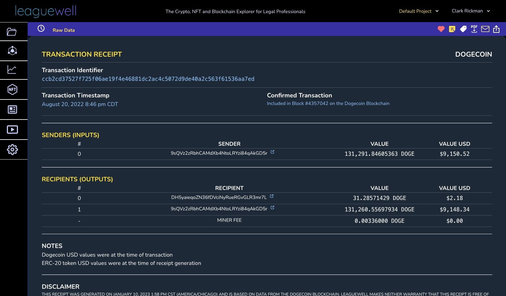Open the line chart icon in sidebar
Image resolution: width=506 pixels, height=296 pixels.
[x=12, y=70]
